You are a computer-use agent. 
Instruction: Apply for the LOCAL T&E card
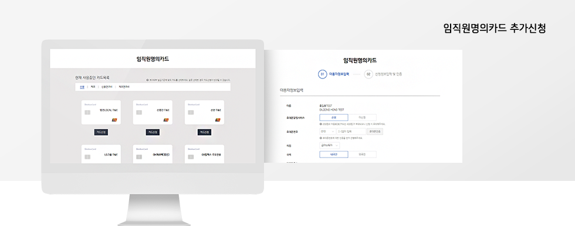pyautogui.click(x=101, y=132)
